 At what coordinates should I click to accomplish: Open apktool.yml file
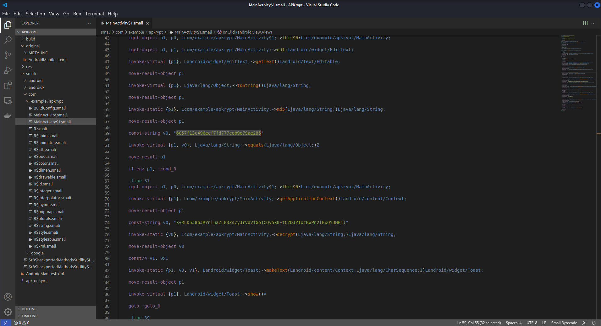[56, 281]
